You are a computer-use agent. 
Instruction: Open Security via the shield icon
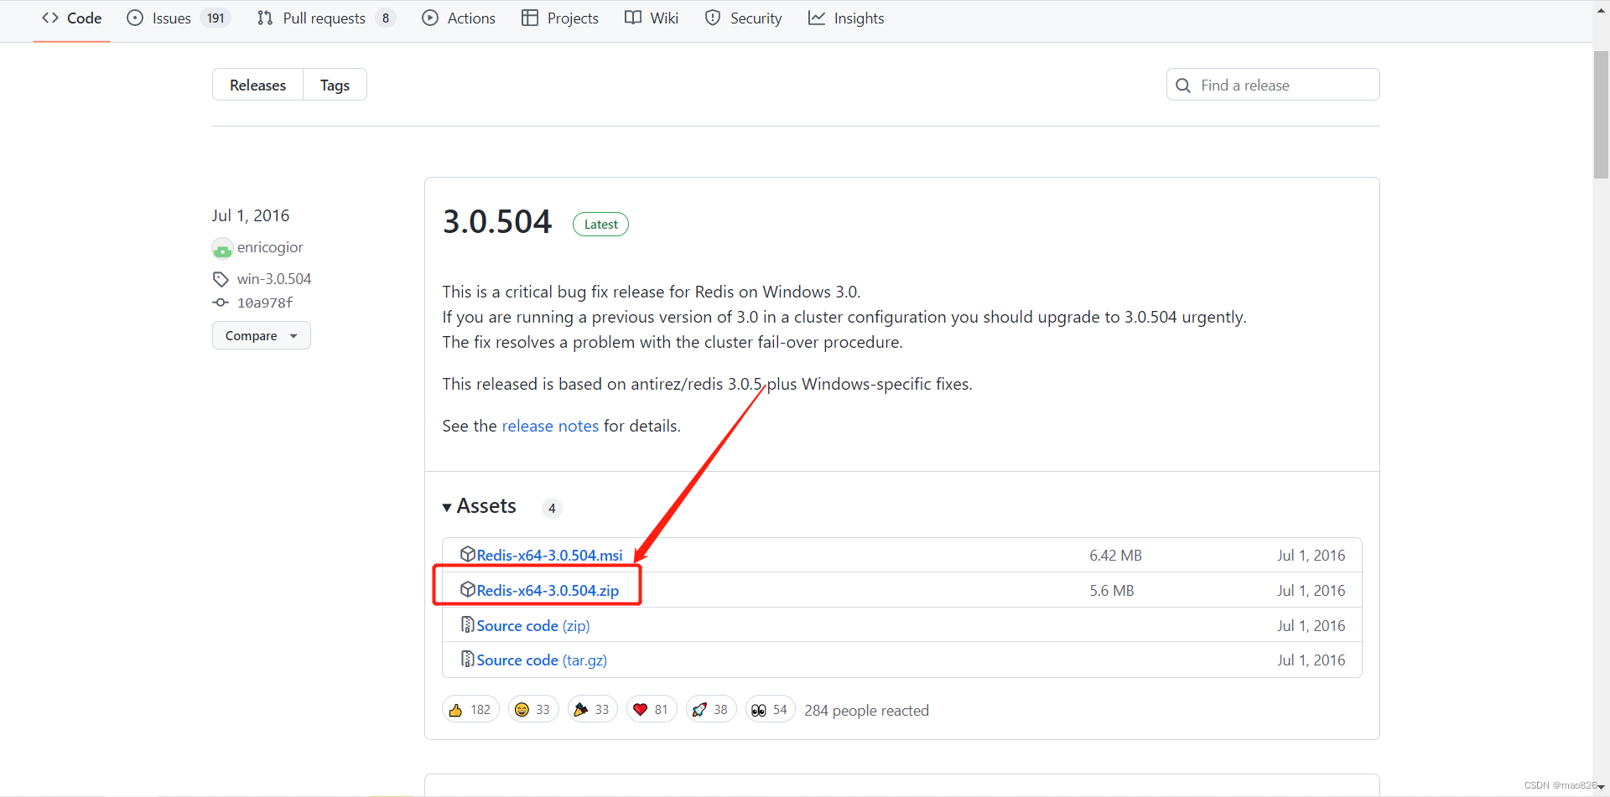(x=712, y=18)
